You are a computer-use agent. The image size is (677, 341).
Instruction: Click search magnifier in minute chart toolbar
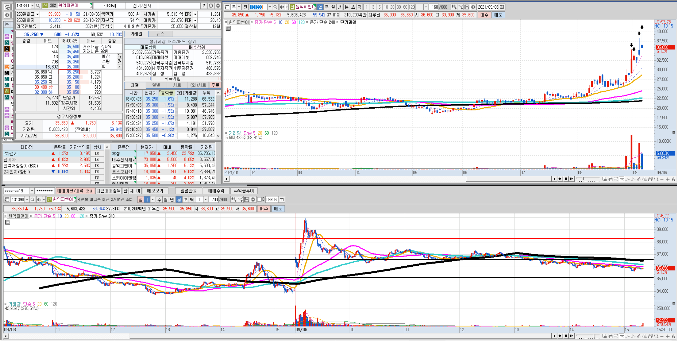[x=32, y=199]
